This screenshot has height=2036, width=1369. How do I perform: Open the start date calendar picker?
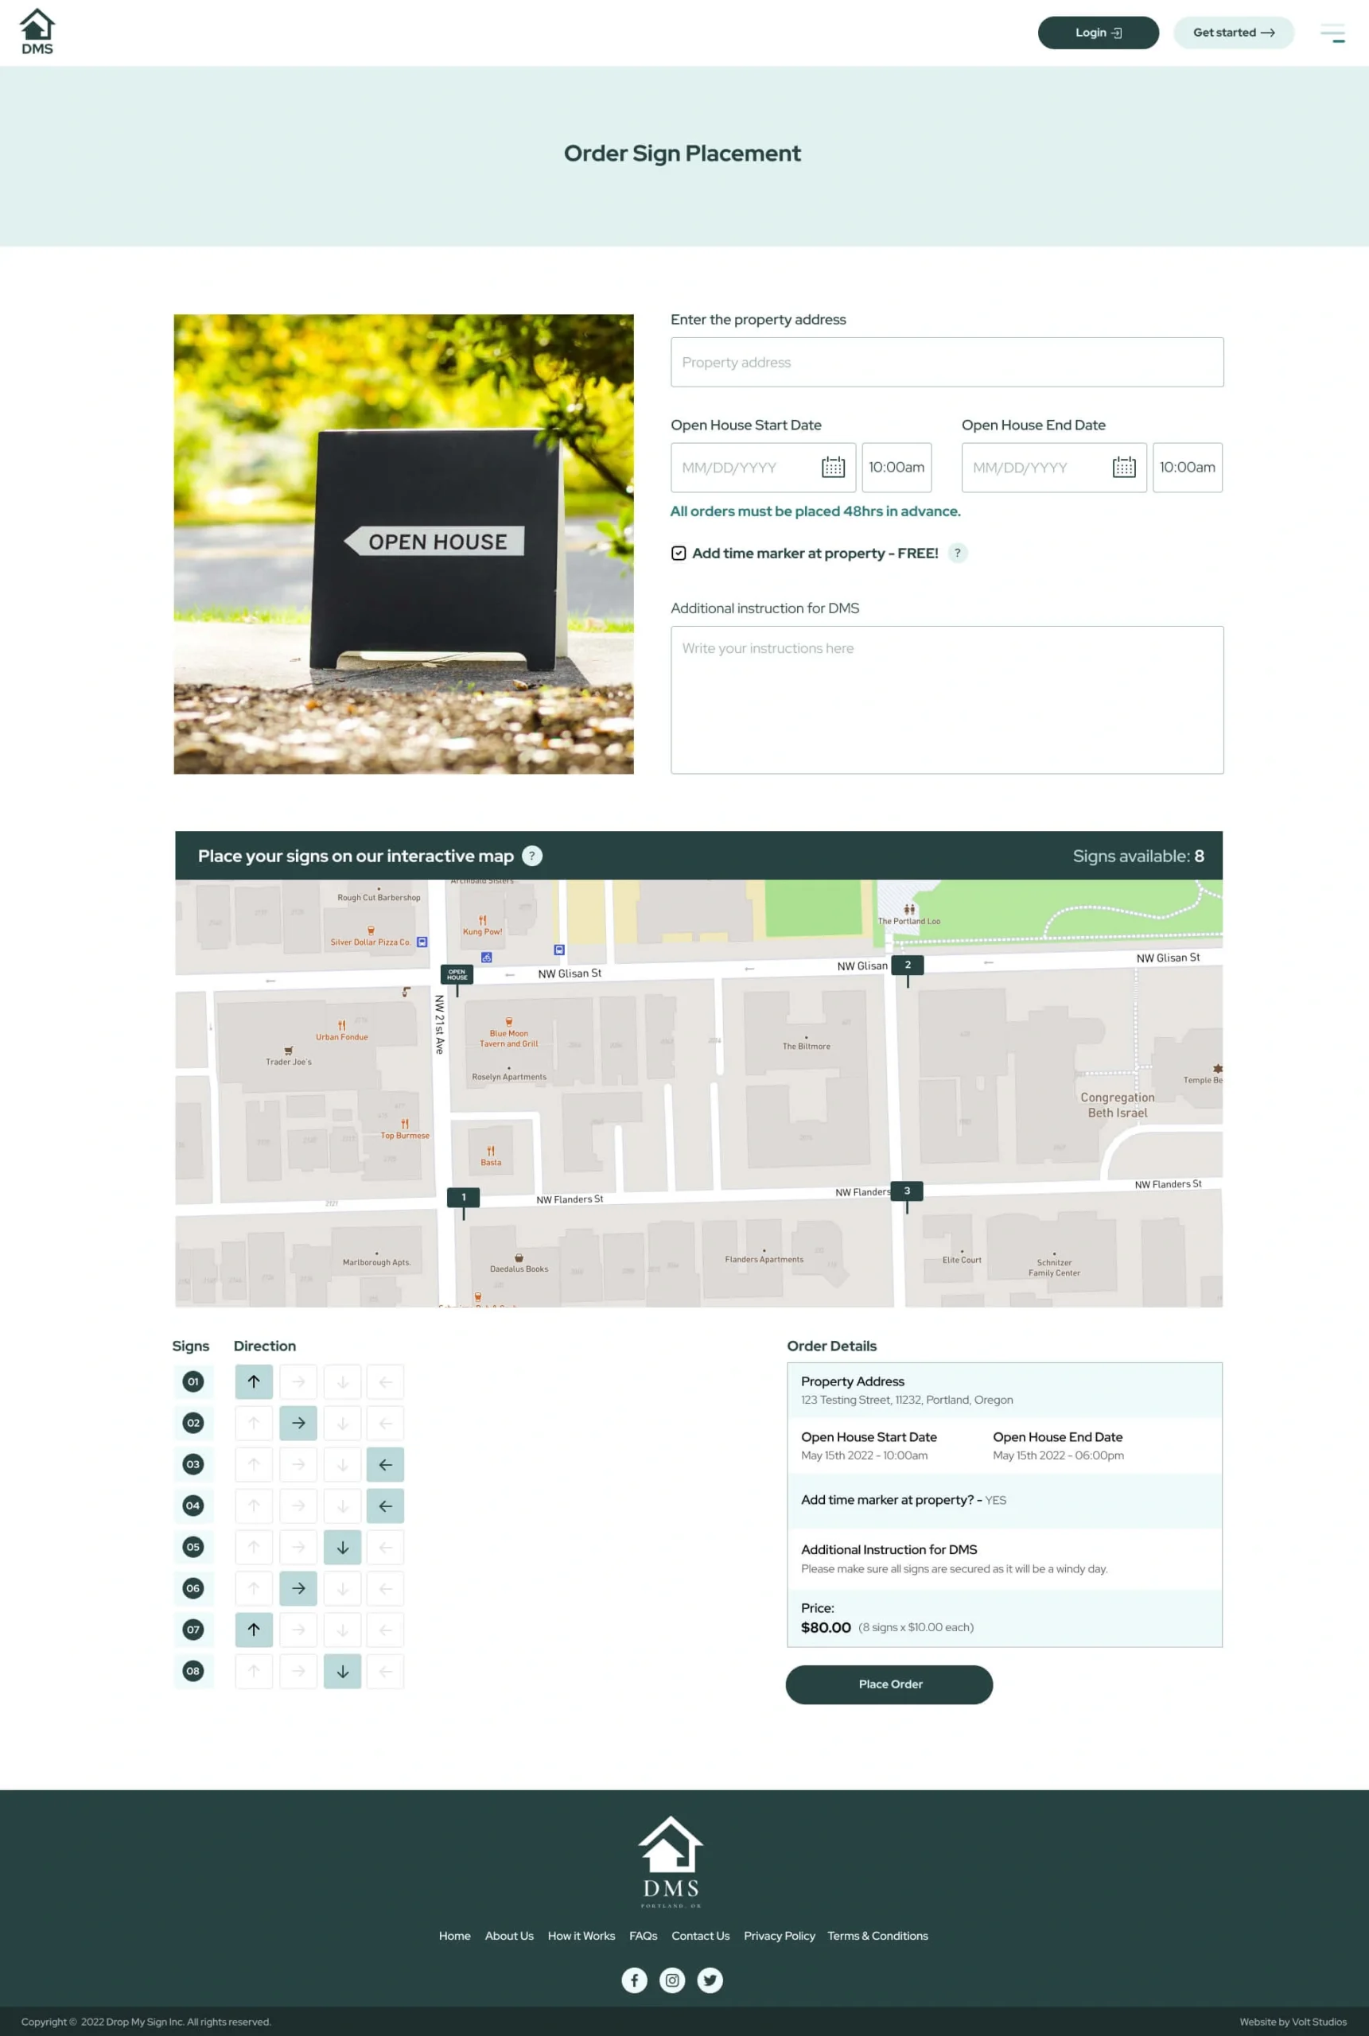click(x=833, y=468)
